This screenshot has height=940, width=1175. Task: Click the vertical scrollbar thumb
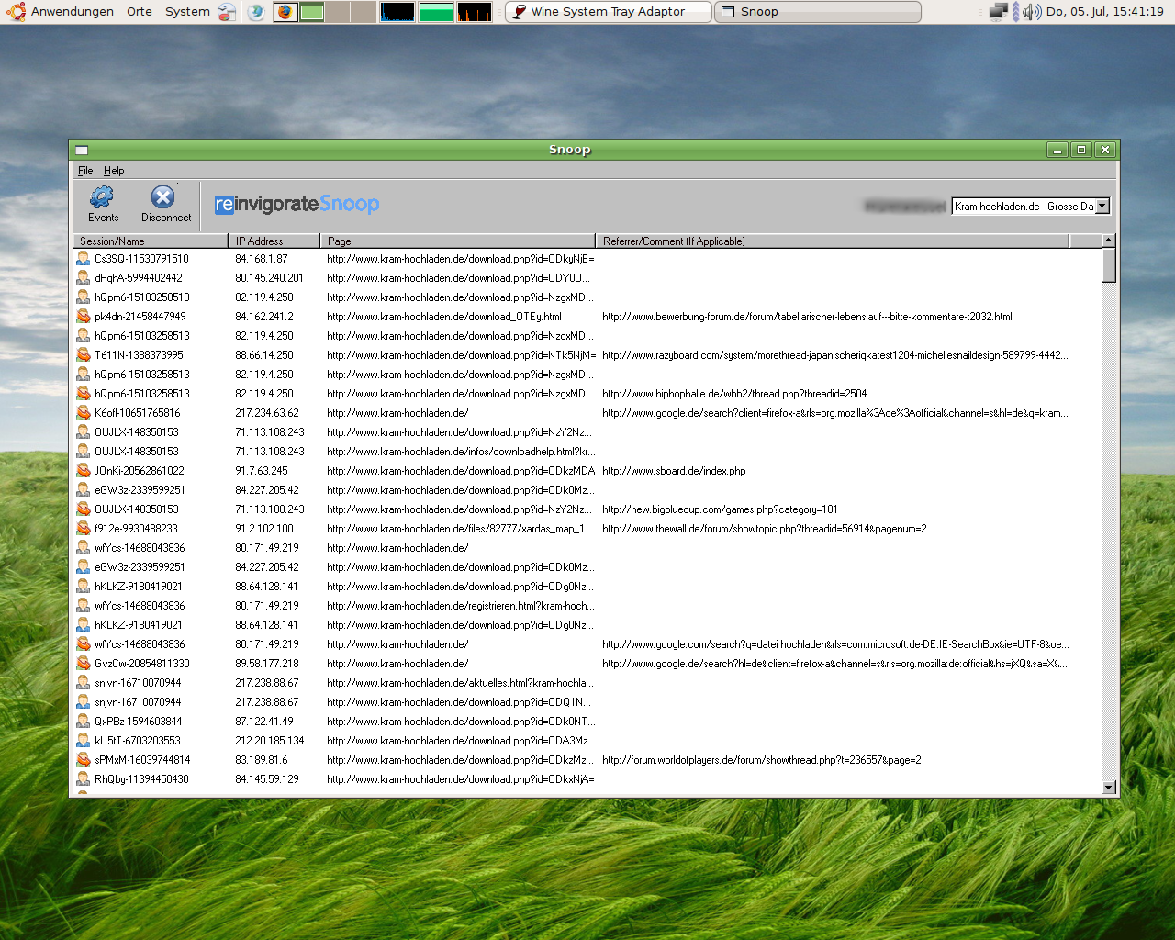(1109, 265)
